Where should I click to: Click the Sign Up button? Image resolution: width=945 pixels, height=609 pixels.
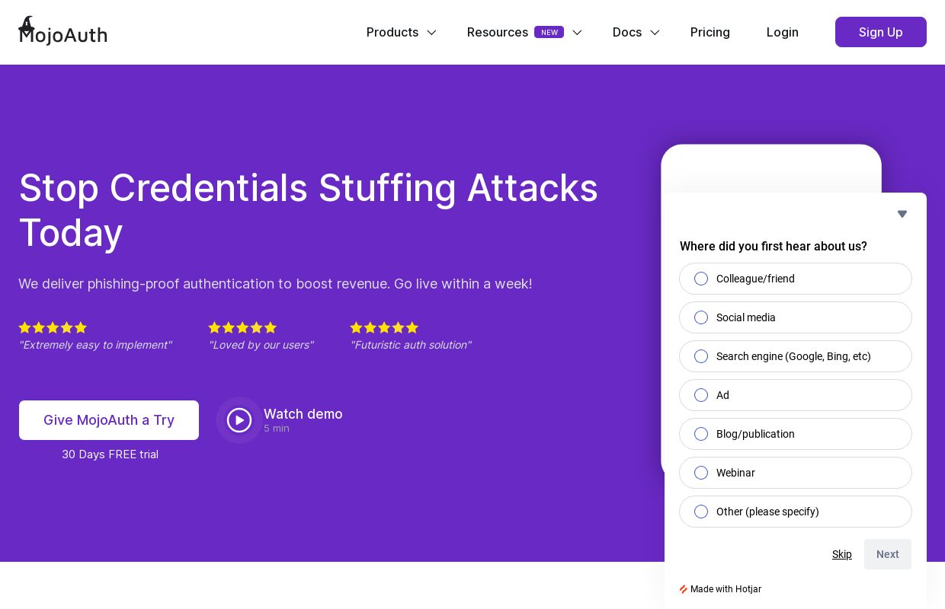881,32
